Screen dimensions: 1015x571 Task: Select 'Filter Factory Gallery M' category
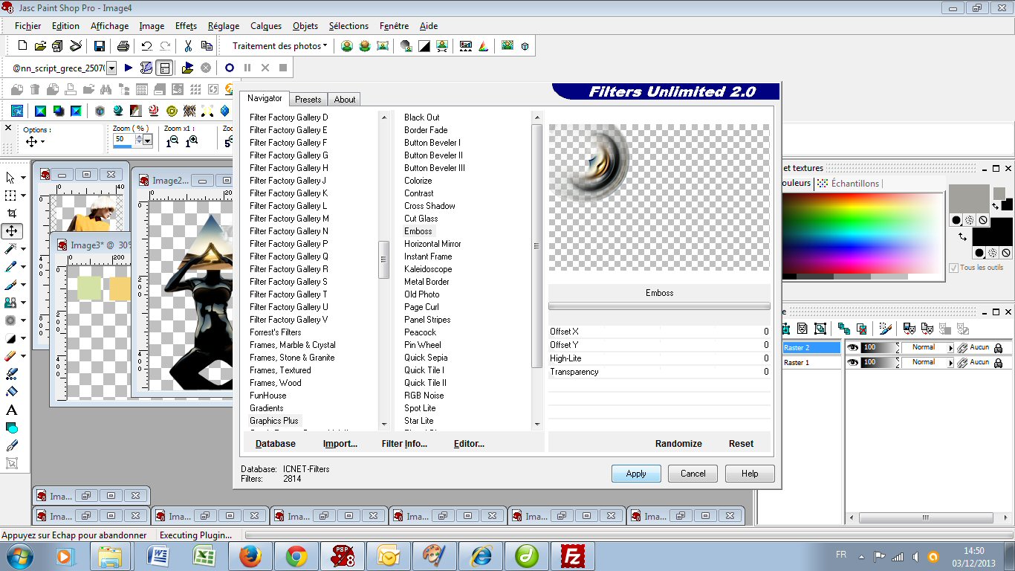[289, 219]
